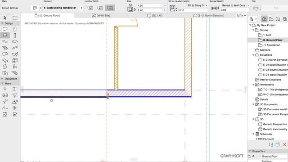Image resolution: width=288 pixels, height=162 pixels.
Task: Select the Grid Element tool
Action: pos(5,89)
